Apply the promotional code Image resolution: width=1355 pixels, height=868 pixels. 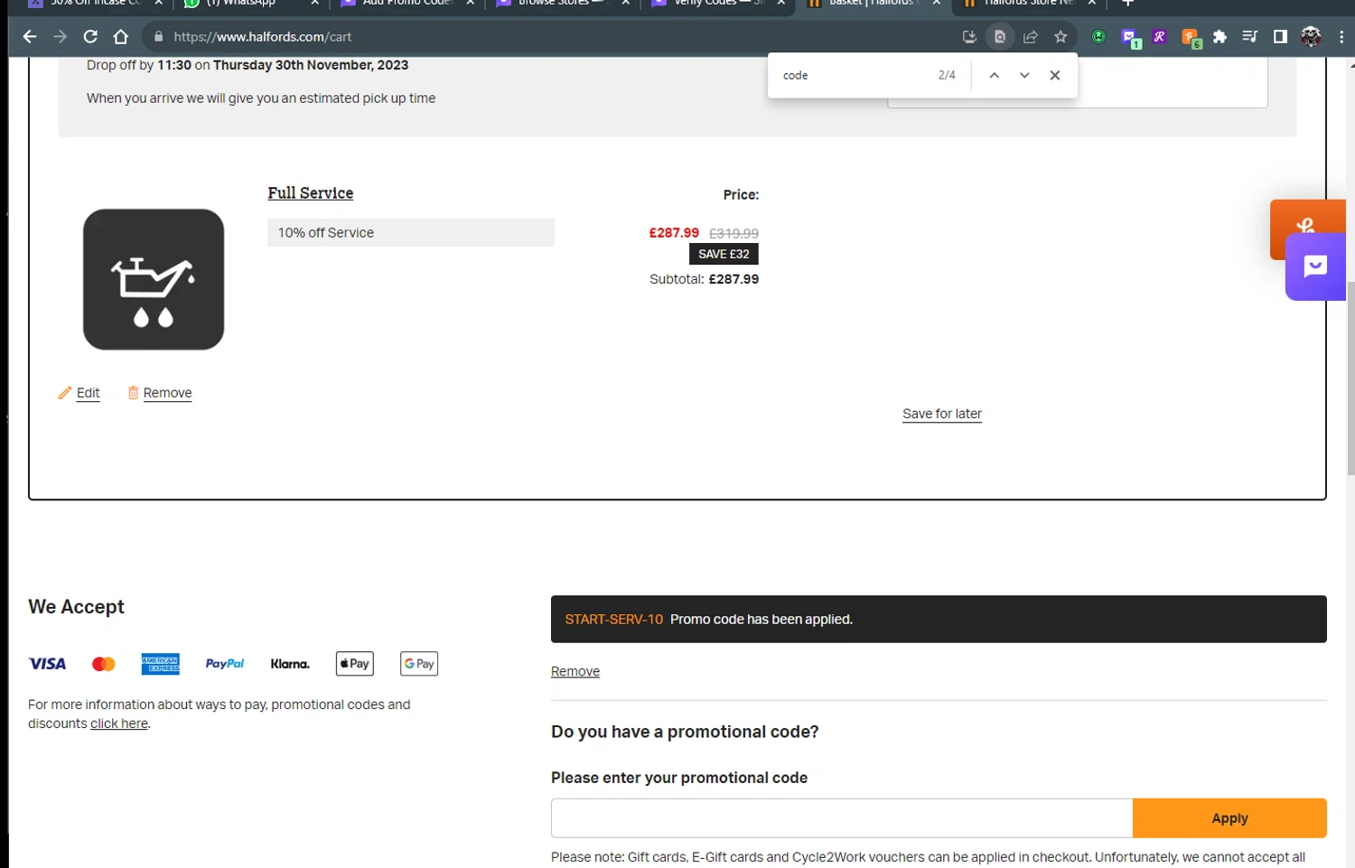(1229, 818)
